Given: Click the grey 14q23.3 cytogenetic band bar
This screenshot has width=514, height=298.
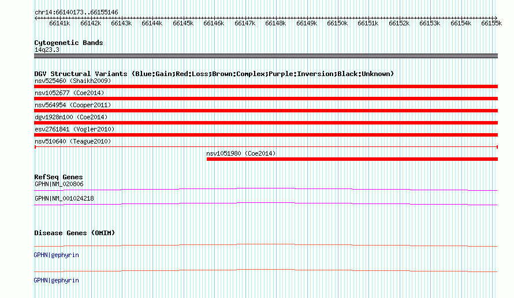Looking at the screenshot, I should click(266, 56).
